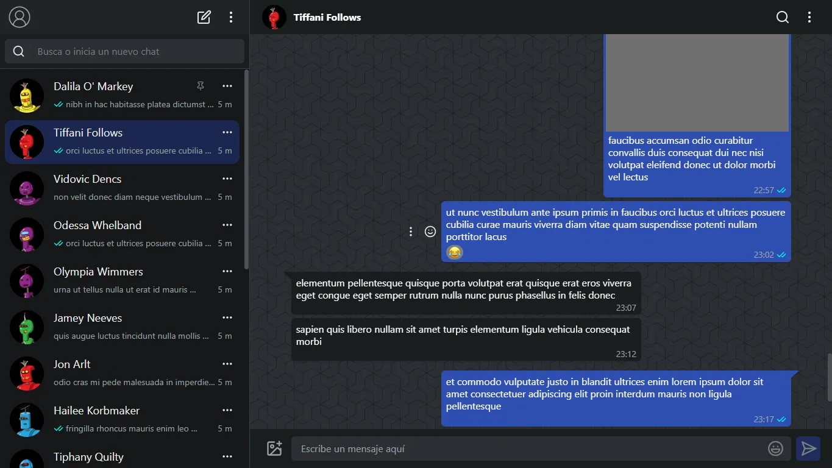832x468 pixels.
Task: Open message options dots beside 23:02 message
Action: (x=411, y=232)
